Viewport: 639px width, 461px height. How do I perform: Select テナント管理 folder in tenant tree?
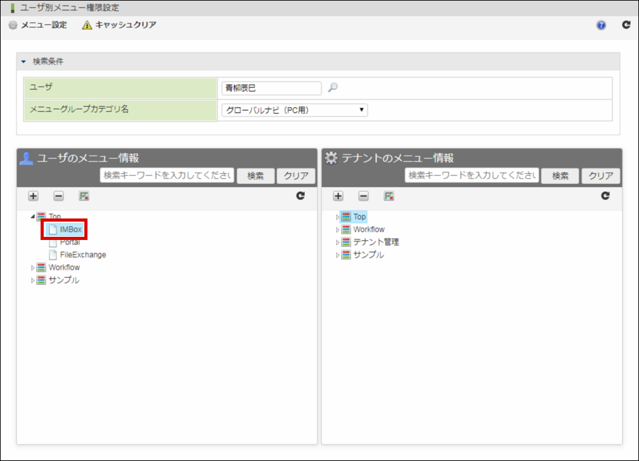coord(376,243)
